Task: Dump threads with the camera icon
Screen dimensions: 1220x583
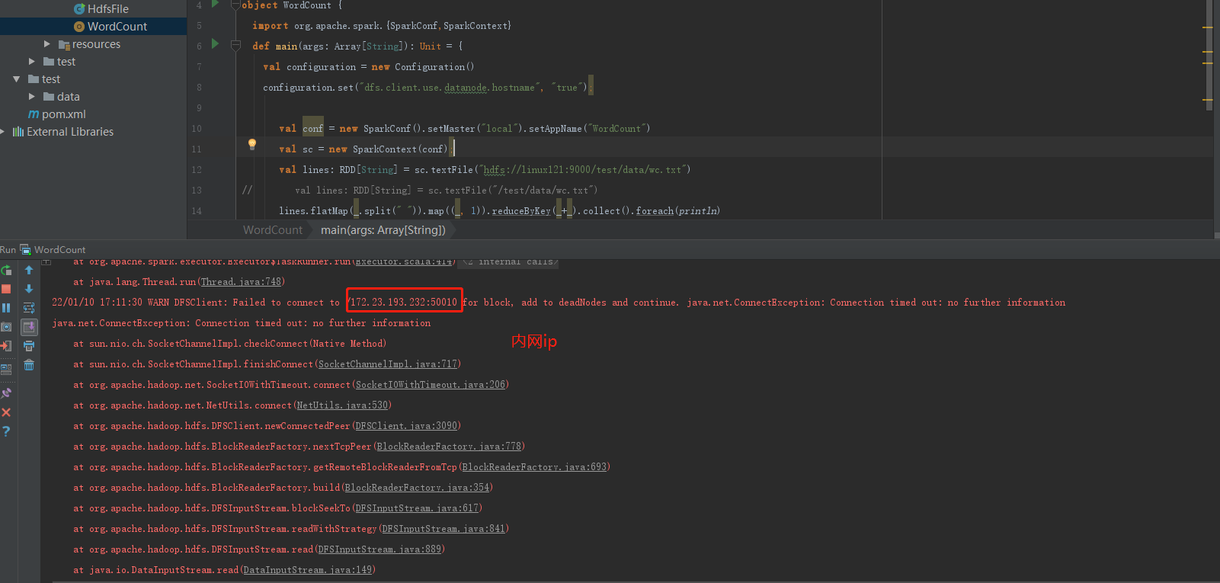Action: click(x=6, y=327)
